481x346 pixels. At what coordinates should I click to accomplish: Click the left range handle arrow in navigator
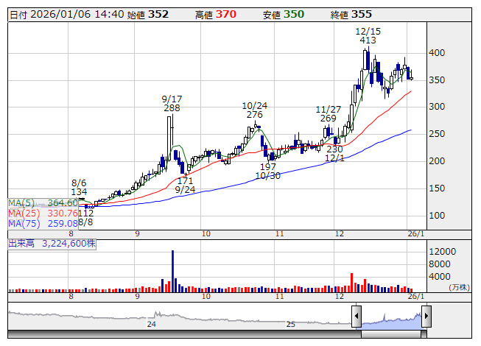click(x=357, y=318)
